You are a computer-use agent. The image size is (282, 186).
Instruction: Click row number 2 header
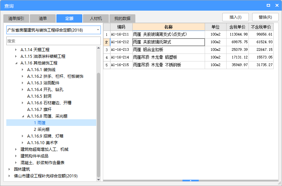point(106,42)
